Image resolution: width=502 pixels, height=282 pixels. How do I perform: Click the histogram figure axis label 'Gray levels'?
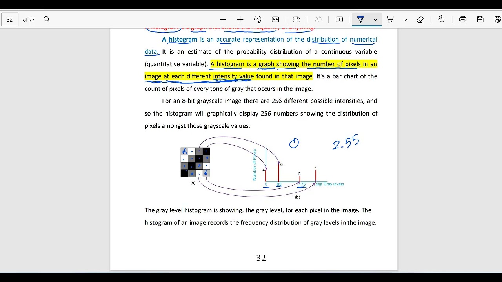(333, 184)
